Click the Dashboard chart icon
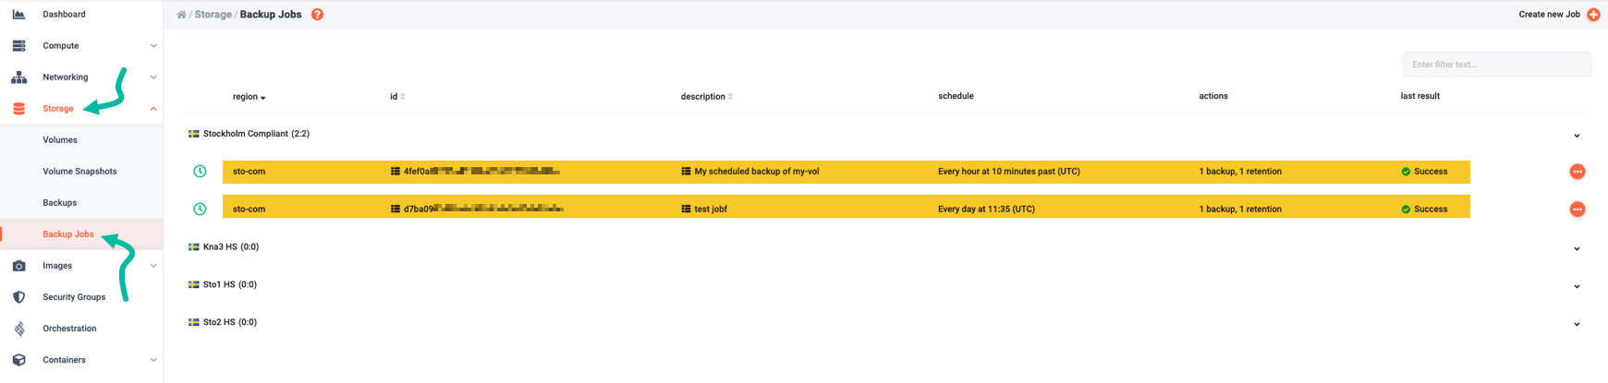The image size is (1608, 383). (18, 14)
